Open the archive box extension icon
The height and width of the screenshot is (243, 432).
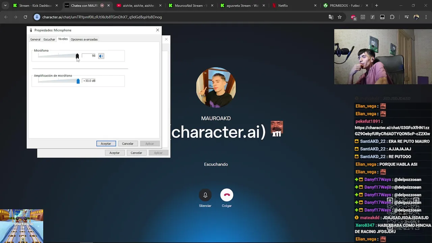click(363, 17)
